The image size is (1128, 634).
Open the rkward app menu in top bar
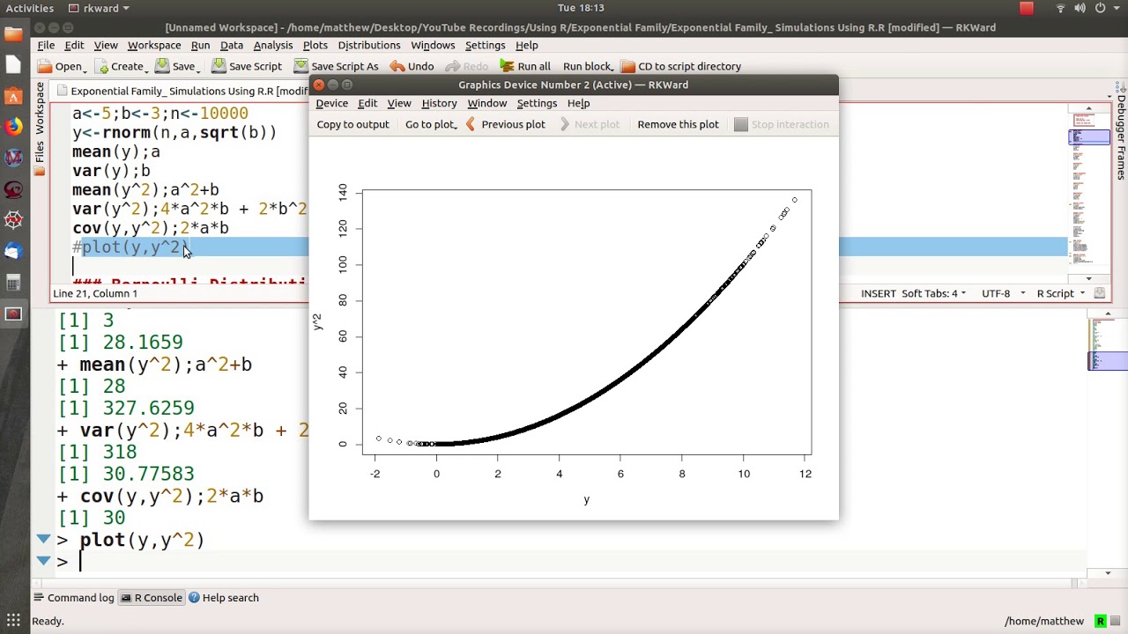(x=100, y=8)
